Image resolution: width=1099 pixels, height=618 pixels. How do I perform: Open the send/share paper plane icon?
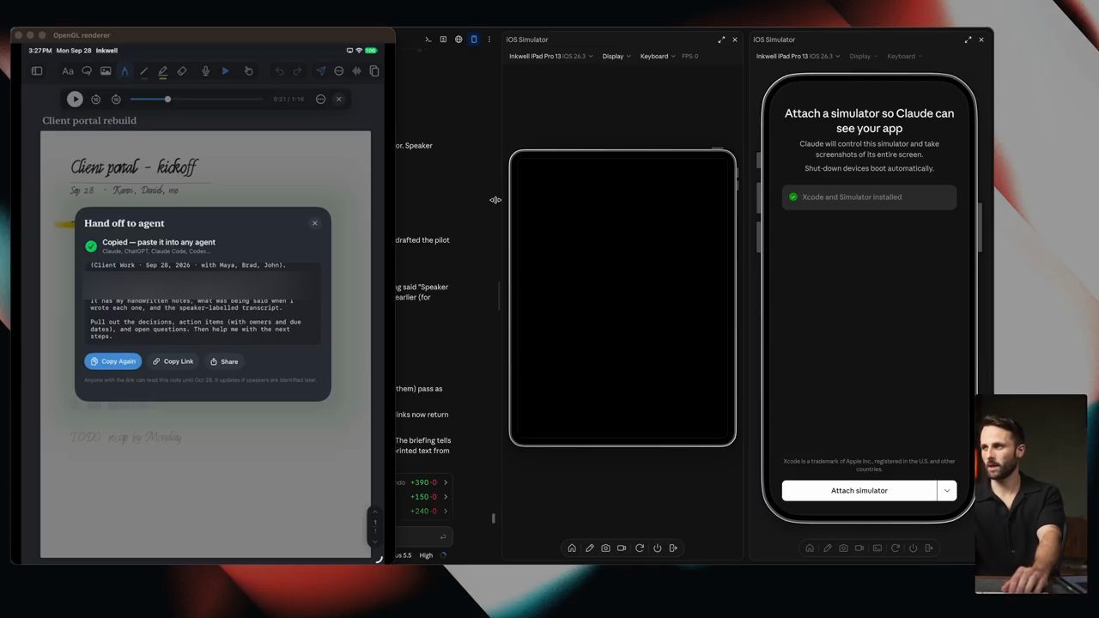coord(320,71)
